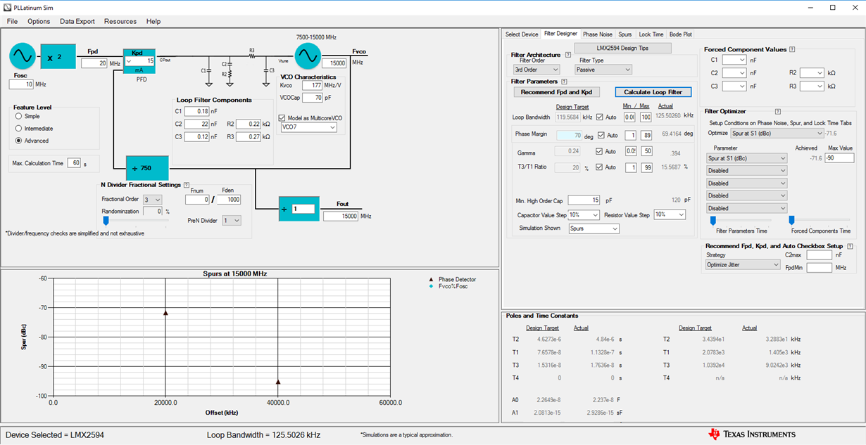Toggle Auto checkbox for Phase Margin
This screenshot has width=866, height=445.
pos(601,135)
